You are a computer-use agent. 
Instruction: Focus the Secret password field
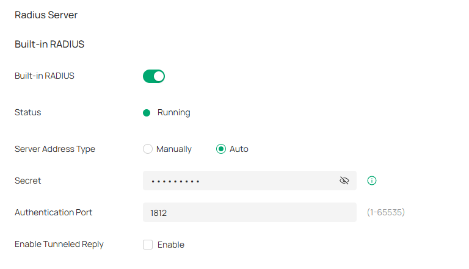tap(238, 181)
